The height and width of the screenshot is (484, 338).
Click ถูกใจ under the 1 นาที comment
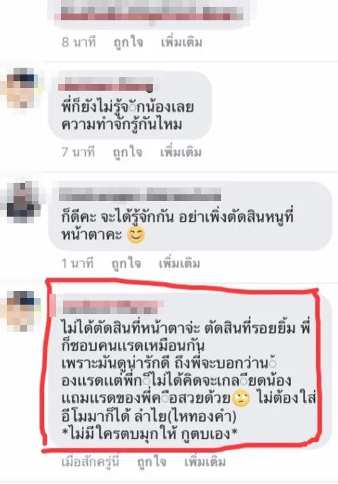[x=126, y=263]
